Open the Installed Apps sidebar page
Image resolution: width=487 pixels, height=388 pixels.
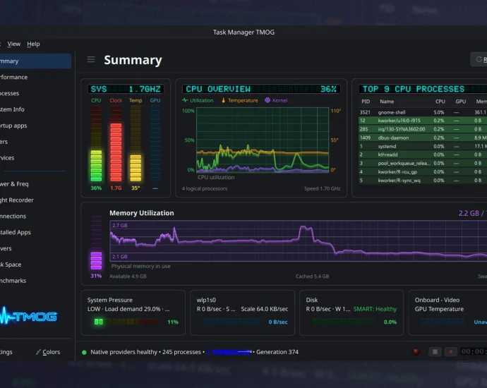35,232
